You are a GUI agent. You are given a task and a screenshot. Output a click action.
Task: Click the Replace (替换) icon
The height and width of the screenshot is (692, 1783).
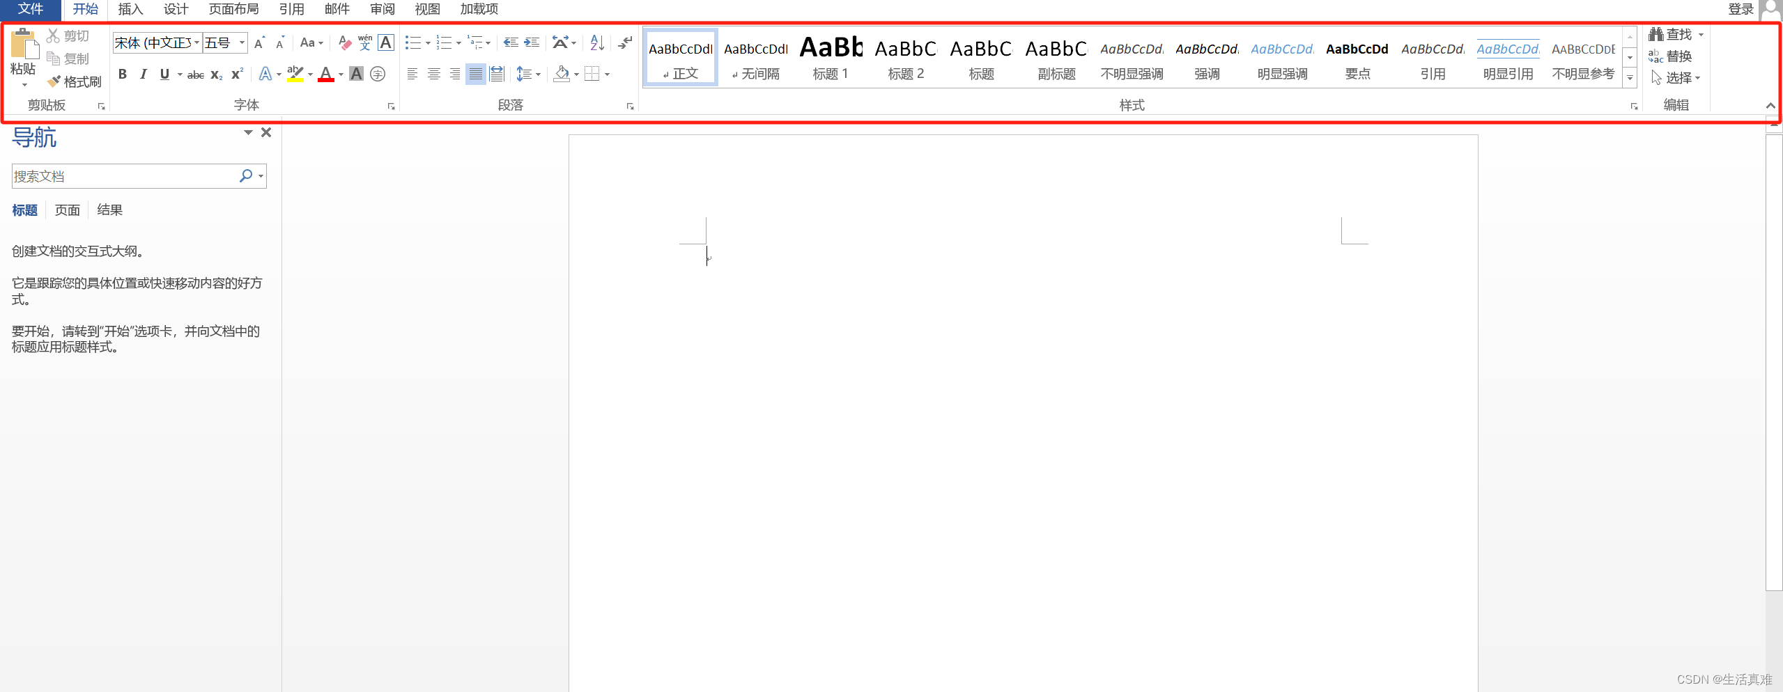point(1656,56)
